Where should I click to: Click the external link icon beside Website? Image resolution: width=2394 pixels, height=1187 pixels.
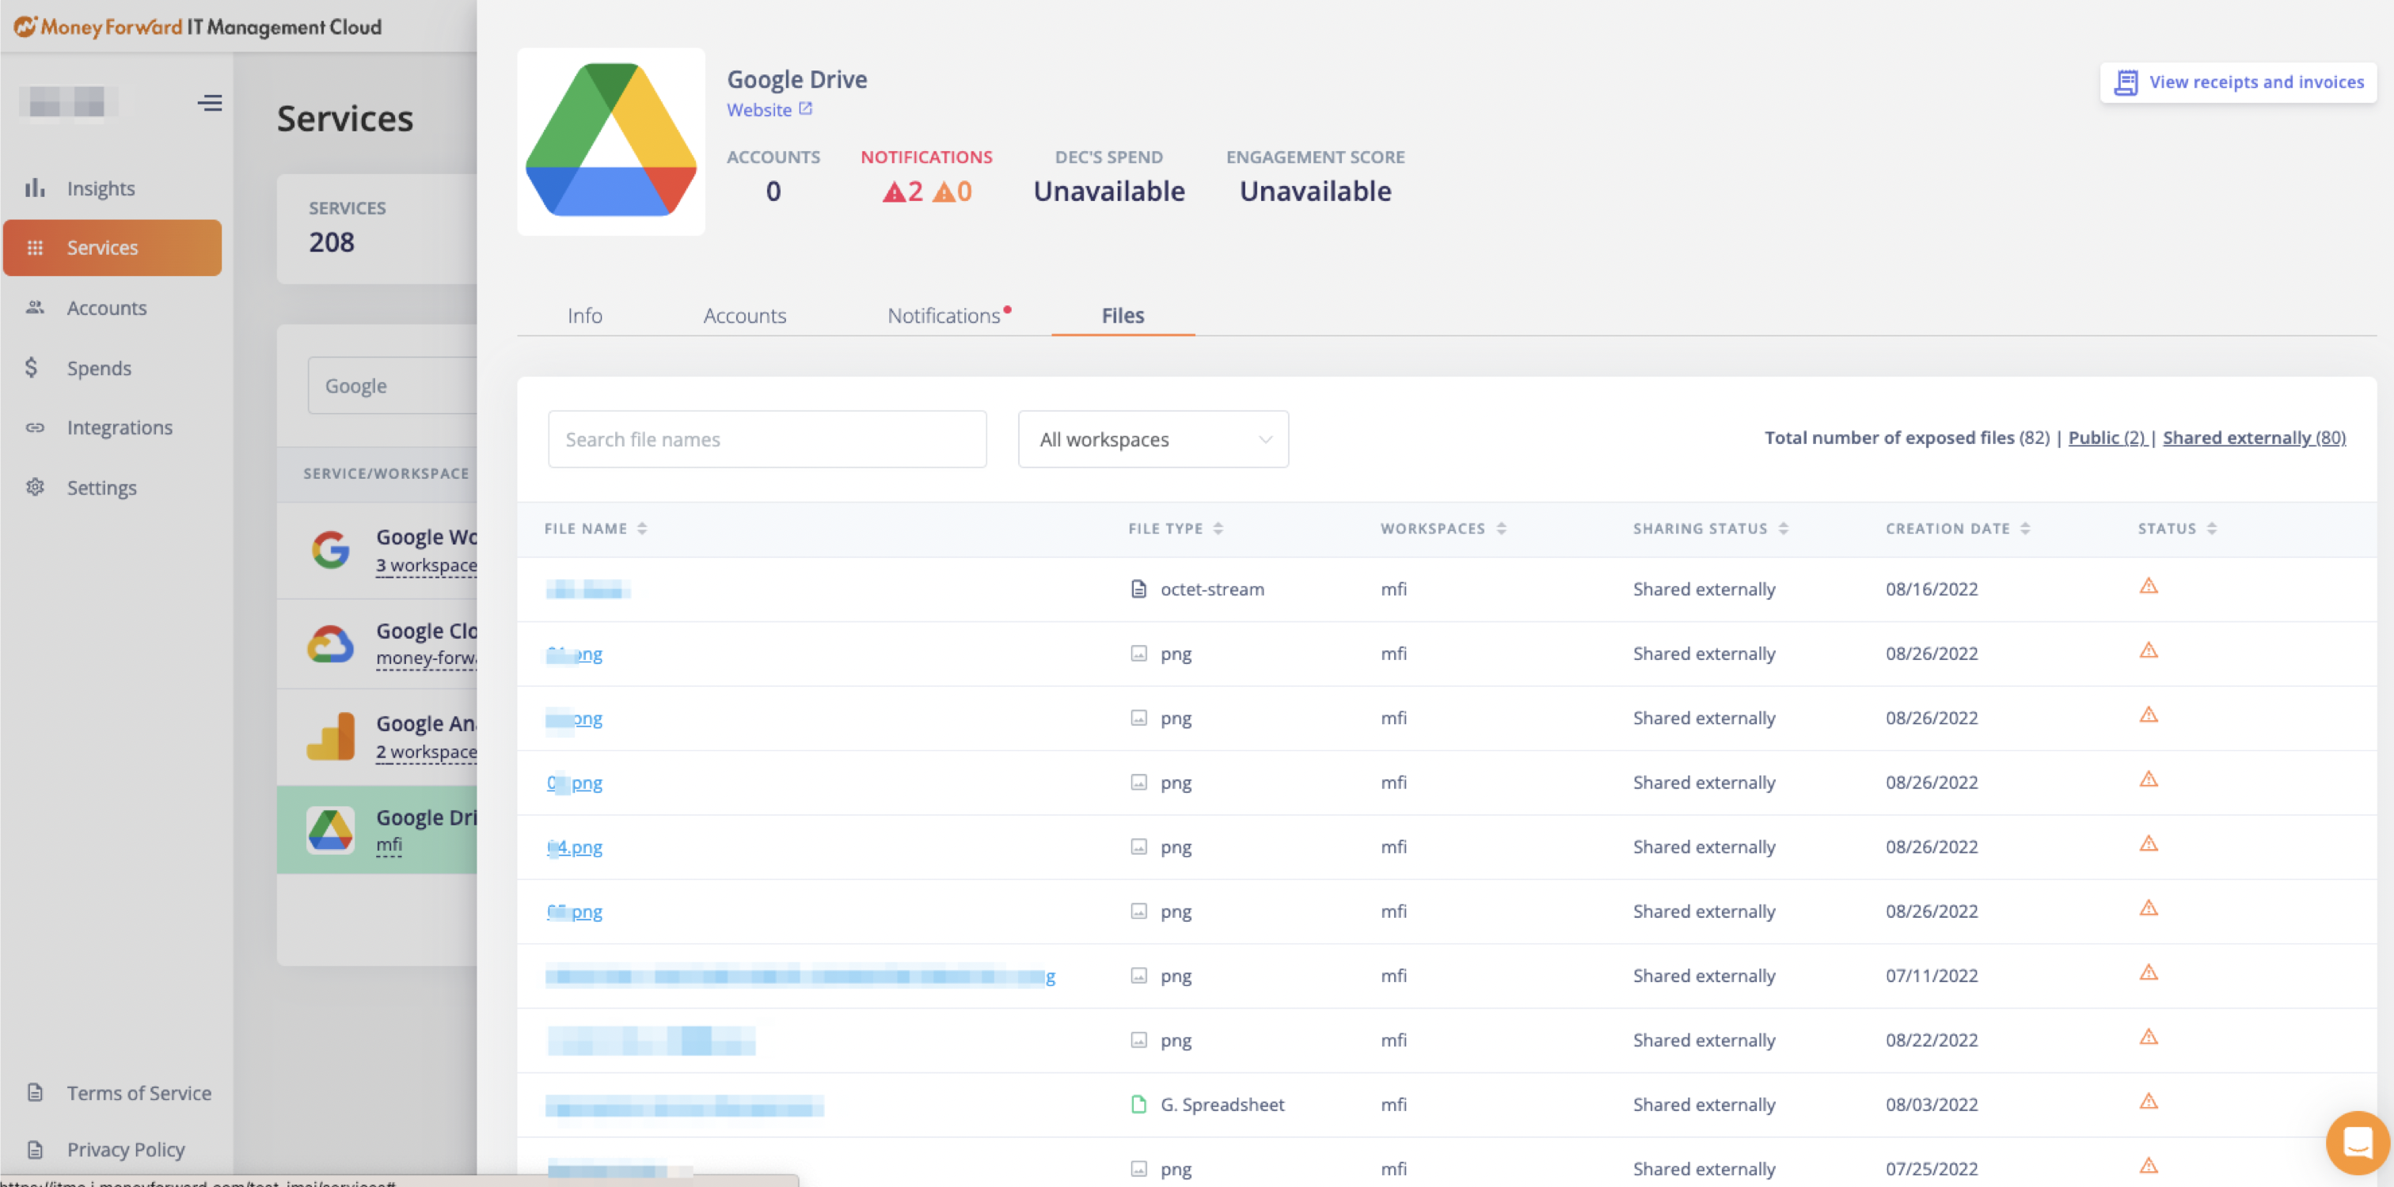[806, 108]
